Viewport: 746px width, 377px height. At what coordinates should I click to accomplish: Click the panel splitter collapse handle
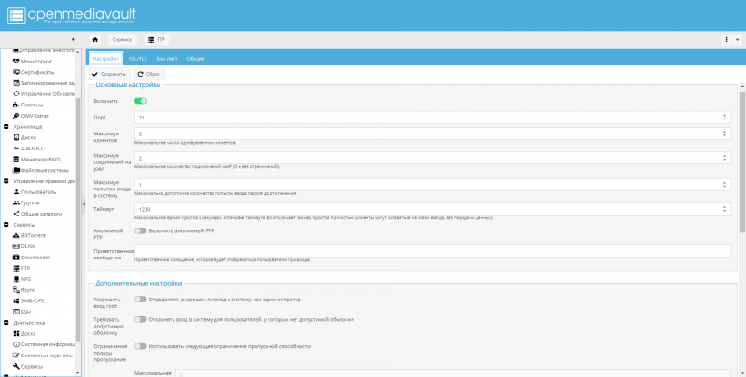click(84, 204)
